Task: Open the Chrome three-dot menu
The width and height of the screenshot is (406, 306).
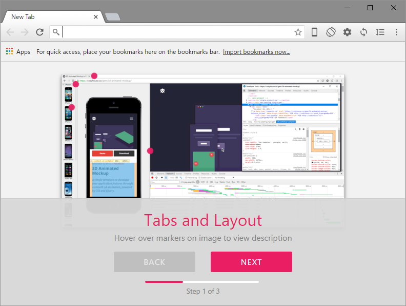Action: coord(396,32)
